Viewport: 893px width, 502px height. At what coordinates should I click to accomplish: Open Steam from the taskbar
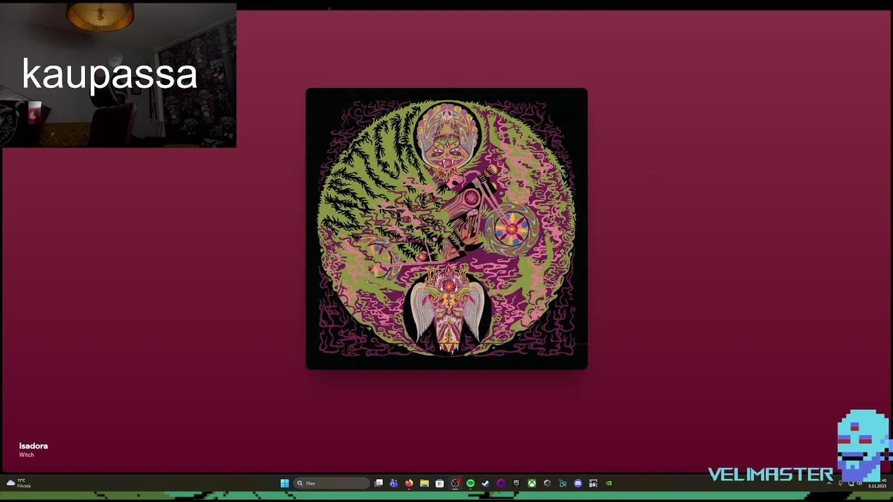(x=486, y=483)
